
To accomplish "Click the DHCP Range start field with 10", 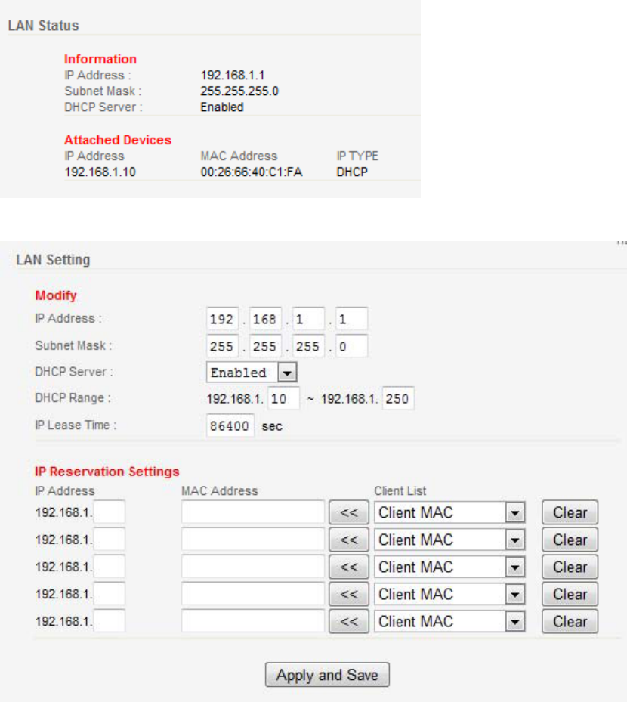I will [284, 398].
